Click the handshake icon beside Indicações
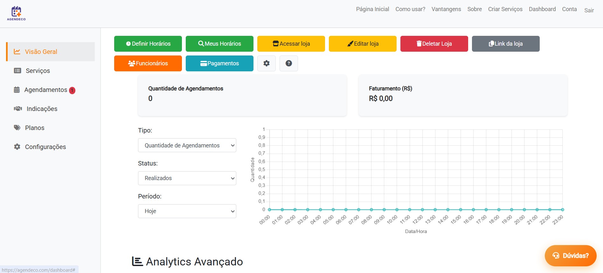 pyautogui.click(x=18, y=109)
